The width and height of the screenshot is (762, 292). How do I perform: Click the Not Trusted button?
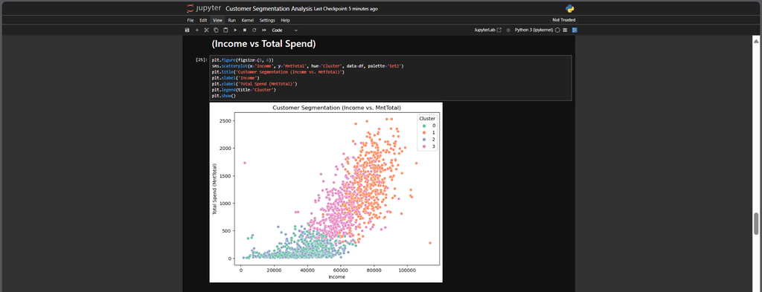[x=564, y=20]
